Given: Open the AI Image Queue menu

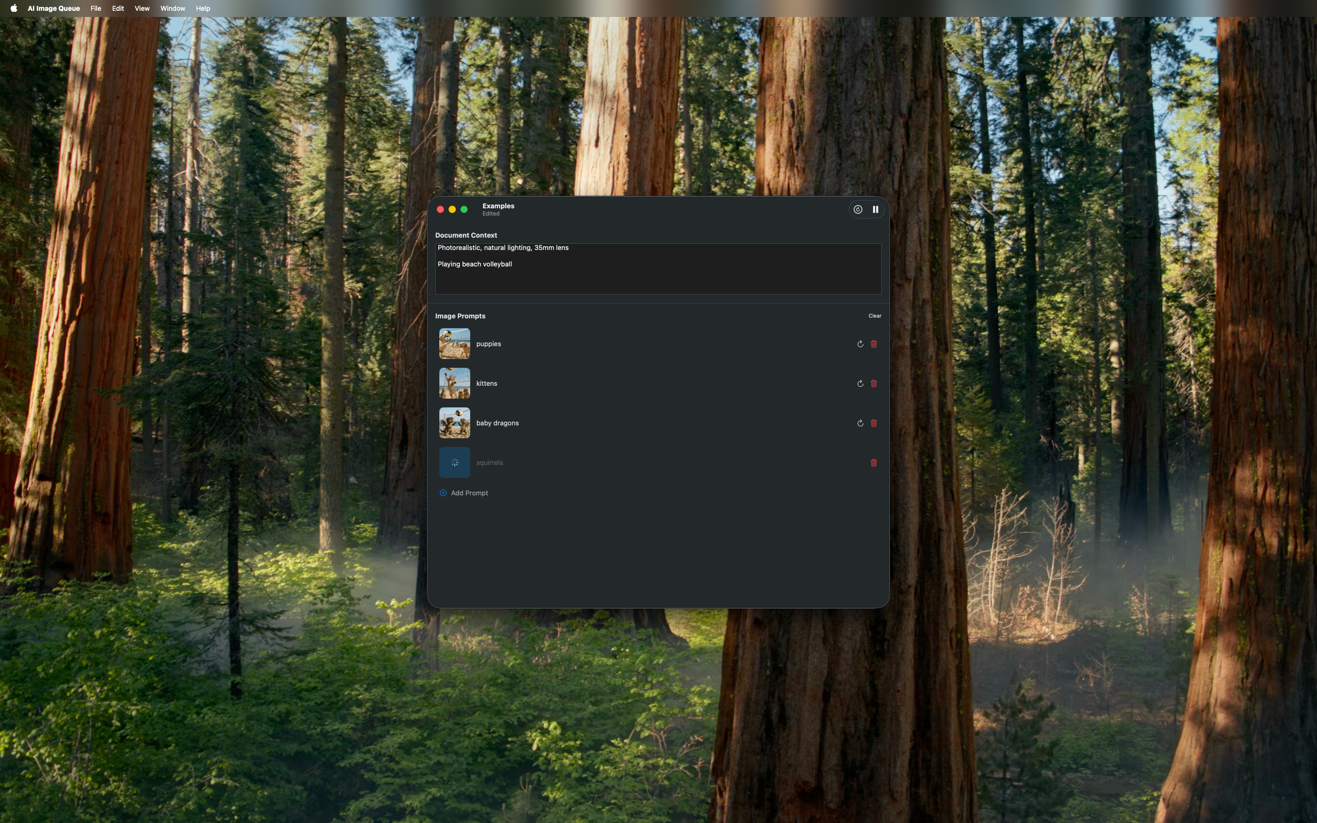Looking at the screenshot, I should [54, 8].
